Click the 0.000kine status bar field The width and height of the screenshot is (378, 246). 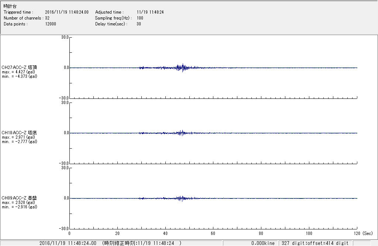point(263,243)
